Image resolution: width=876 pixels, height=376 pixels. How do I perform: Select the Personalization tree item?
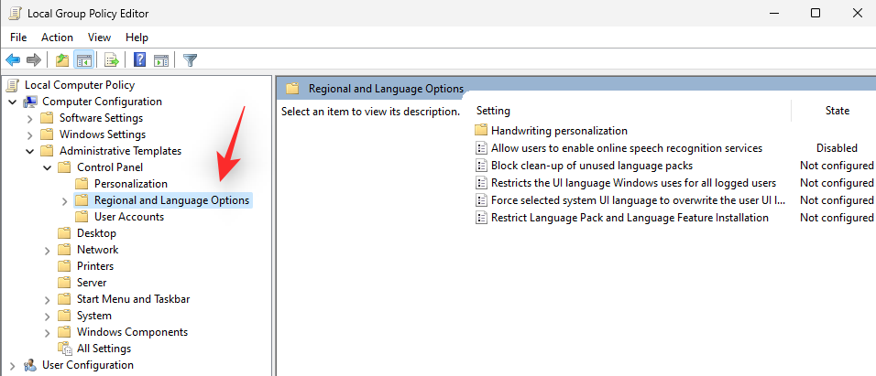[131, 184]
